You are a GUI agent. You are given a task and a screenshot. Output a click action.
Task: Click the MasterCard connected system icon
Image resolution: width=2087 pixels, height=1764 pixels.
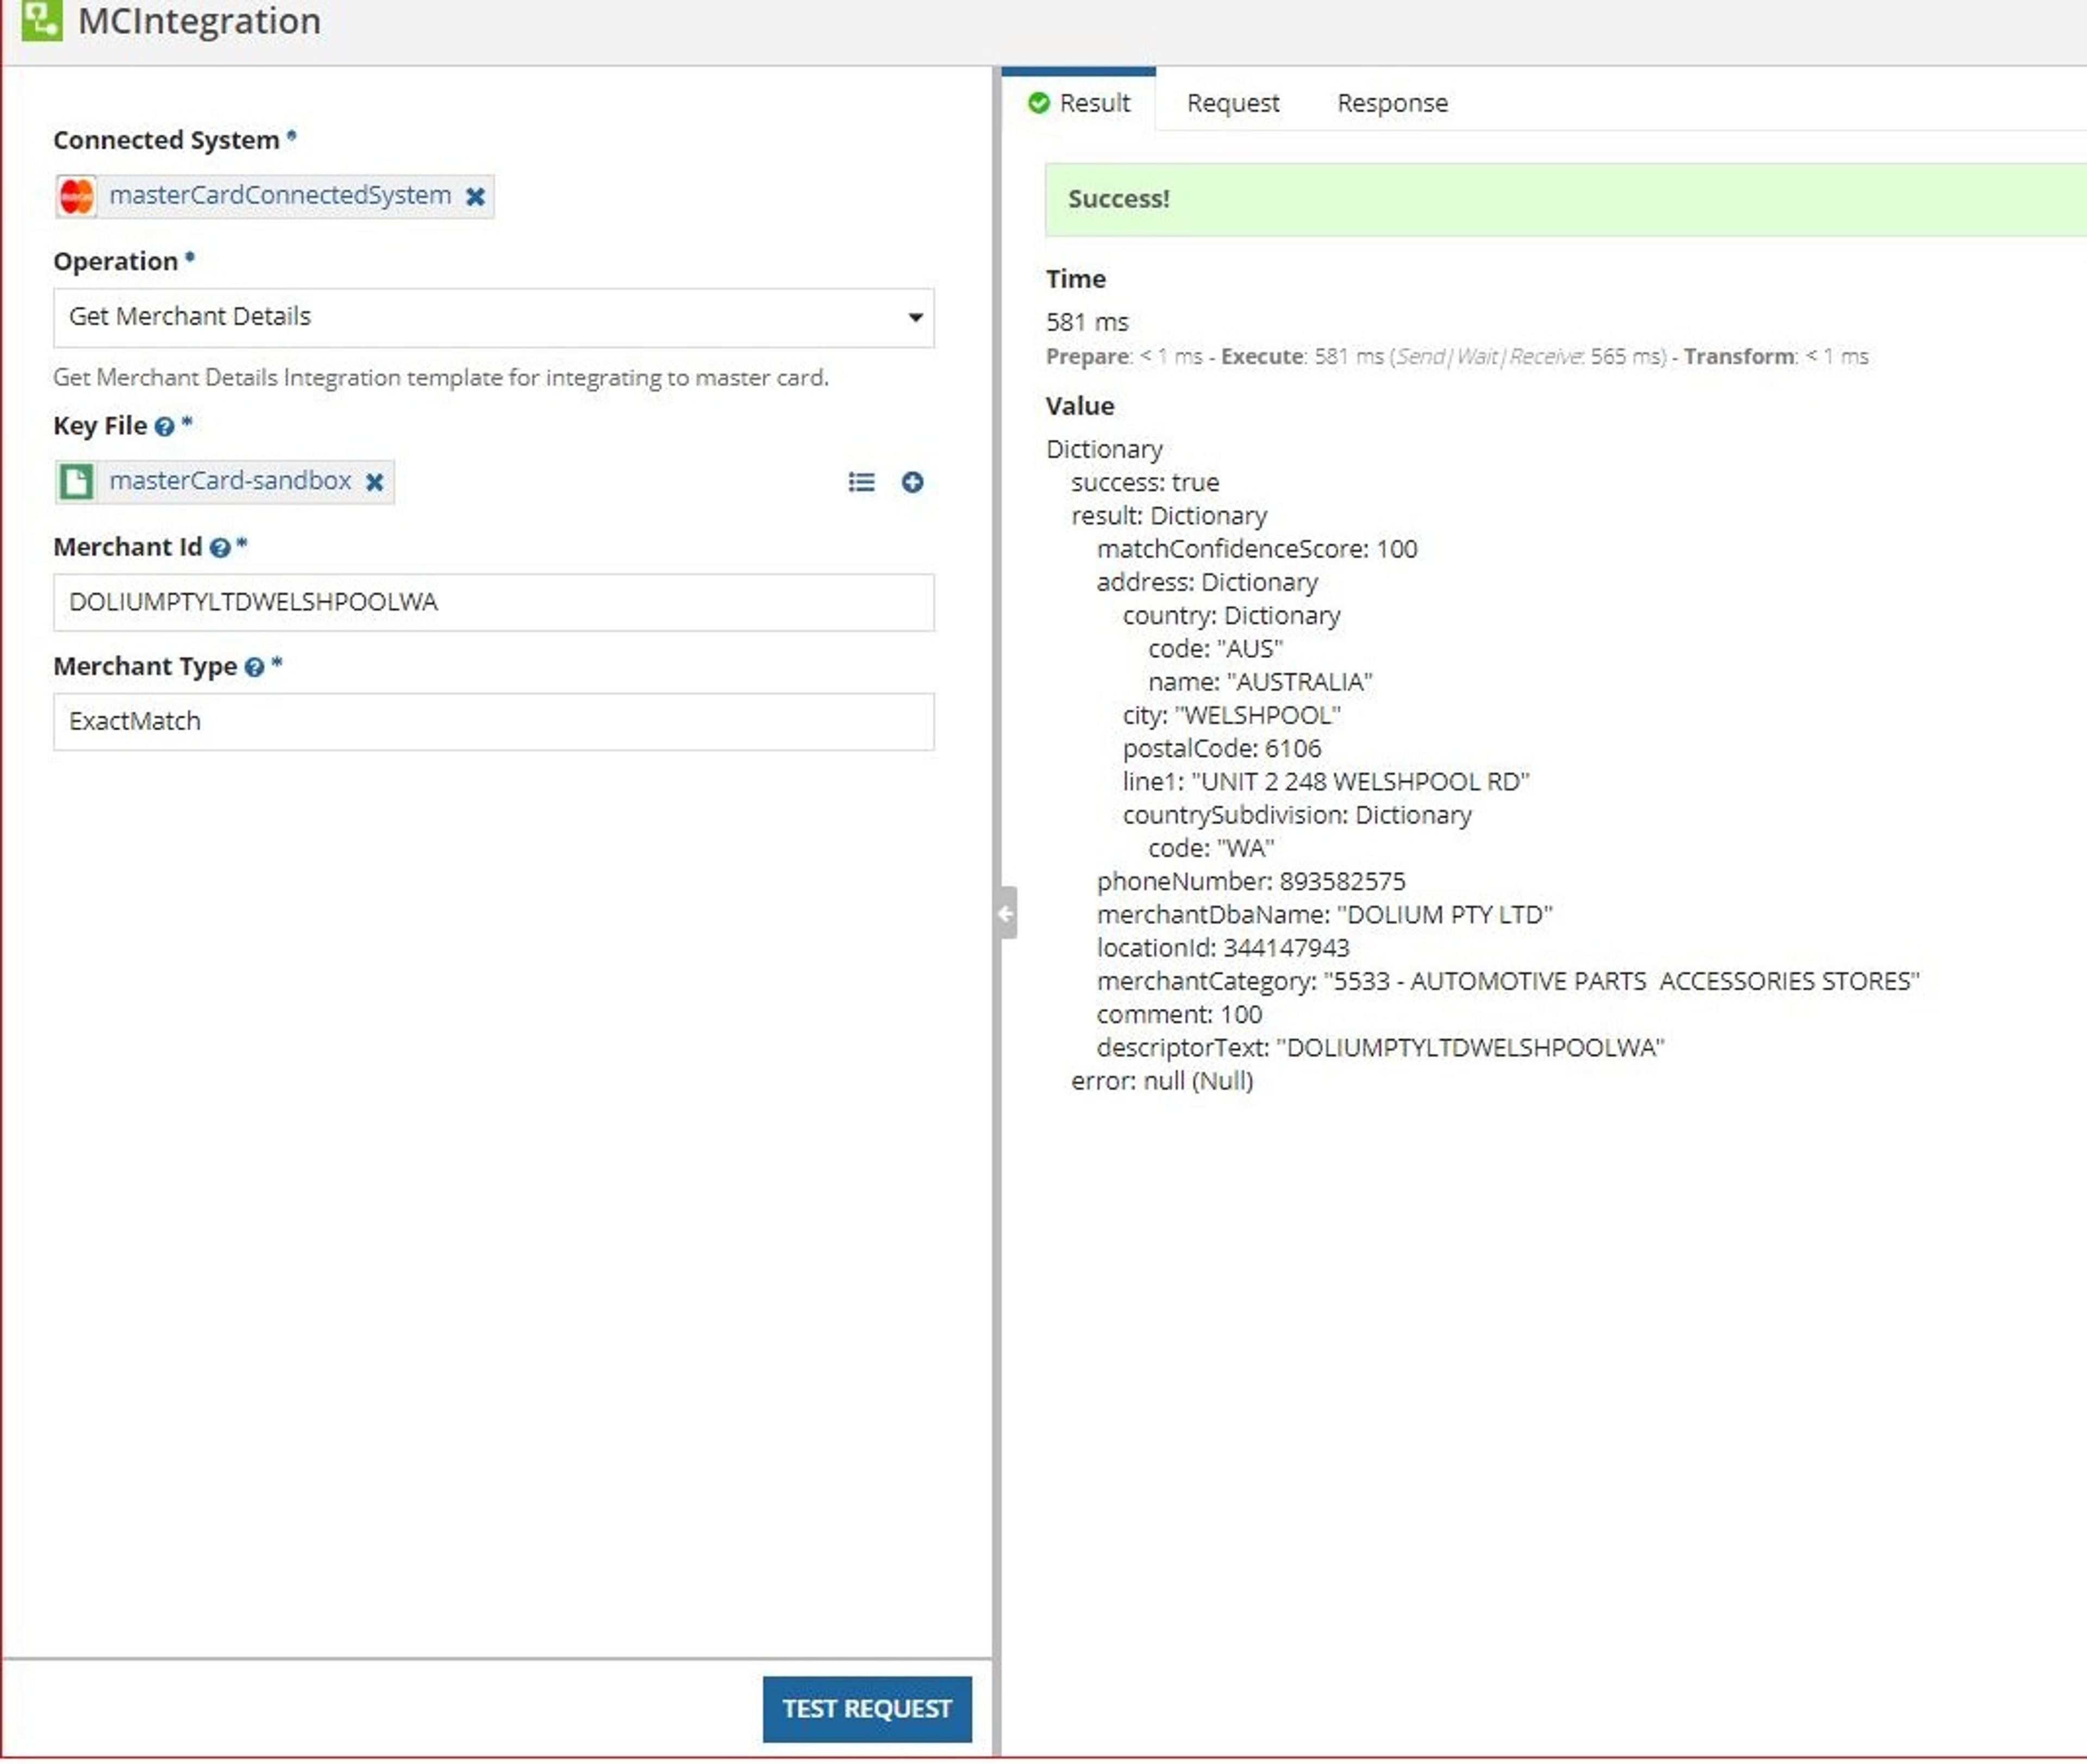click(77, 196)
